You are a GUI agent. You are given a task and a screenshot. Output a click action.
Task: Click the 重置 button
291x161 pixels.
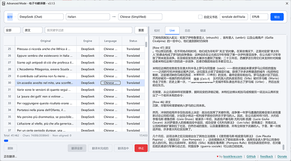[x=141, y=30]
